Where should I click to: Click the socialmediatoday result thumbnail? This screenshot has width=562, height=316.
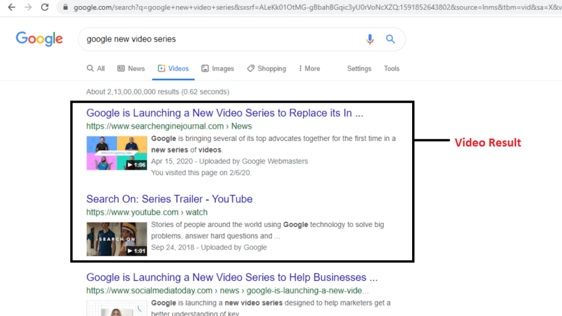coord(117,308)
